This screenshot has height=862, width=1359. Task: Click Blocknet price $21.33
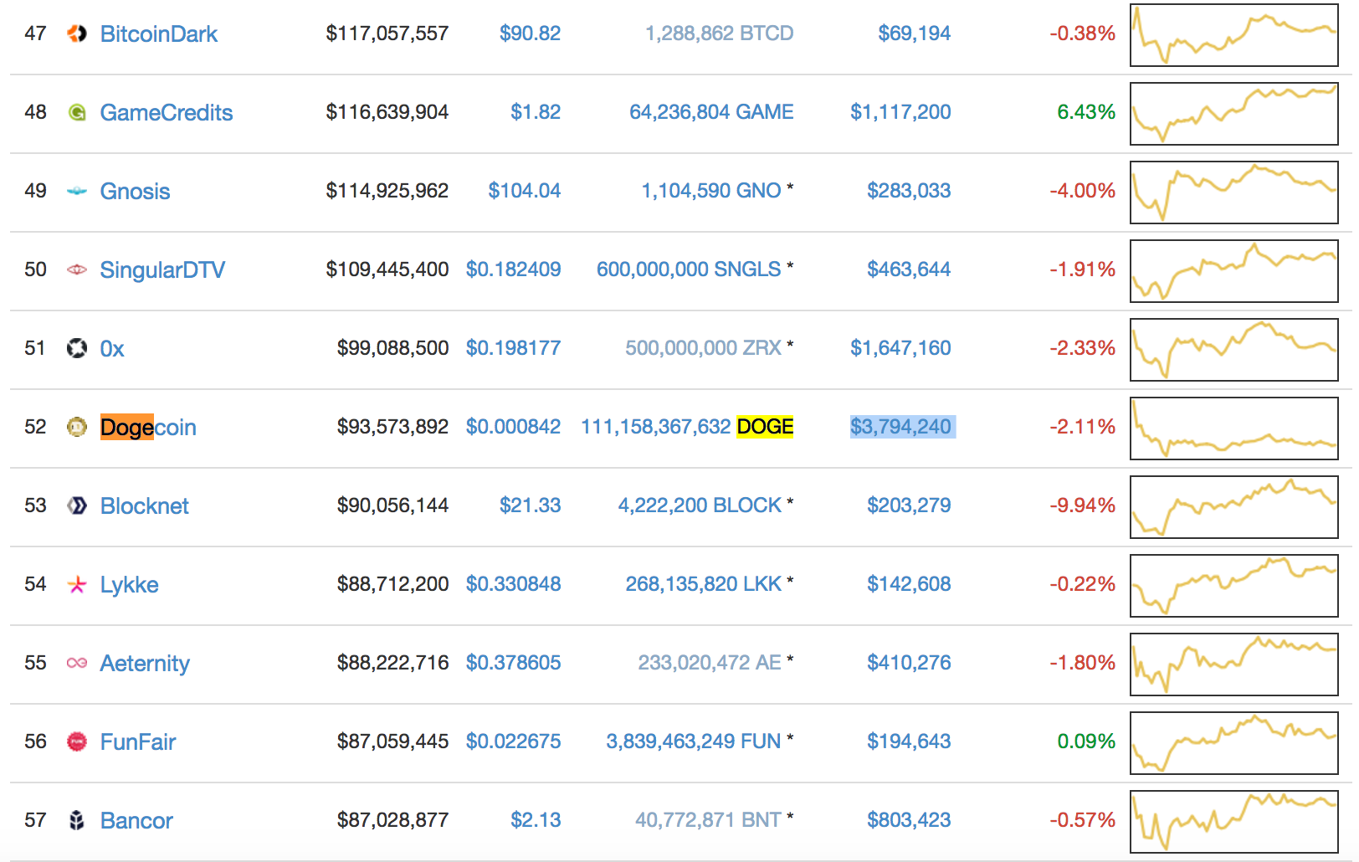[x=530, y=505]
